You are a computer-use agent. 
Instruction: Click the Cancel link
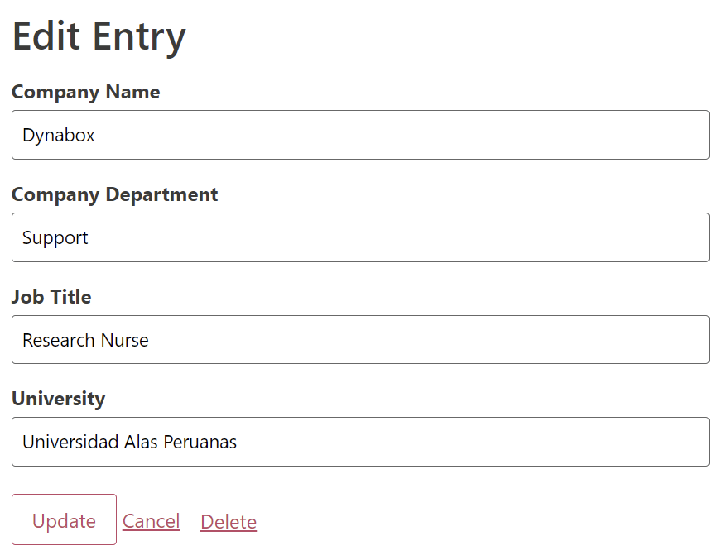coord(152,521)
